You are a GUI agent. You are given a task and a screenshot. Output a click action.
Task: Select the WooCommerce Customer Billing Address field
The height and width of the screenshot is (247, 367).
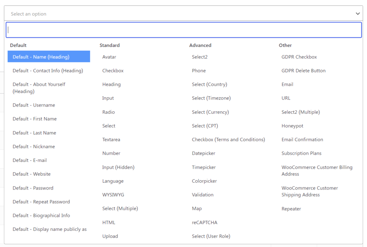(317, 171)
